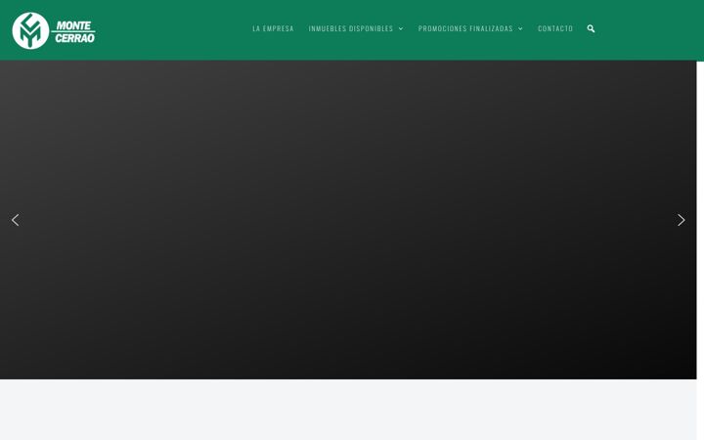Image resolution: width=704 pixels, height=440 pixels.
Task: Open Promociones Finalizadas menu item
Action: pos(465,28)
